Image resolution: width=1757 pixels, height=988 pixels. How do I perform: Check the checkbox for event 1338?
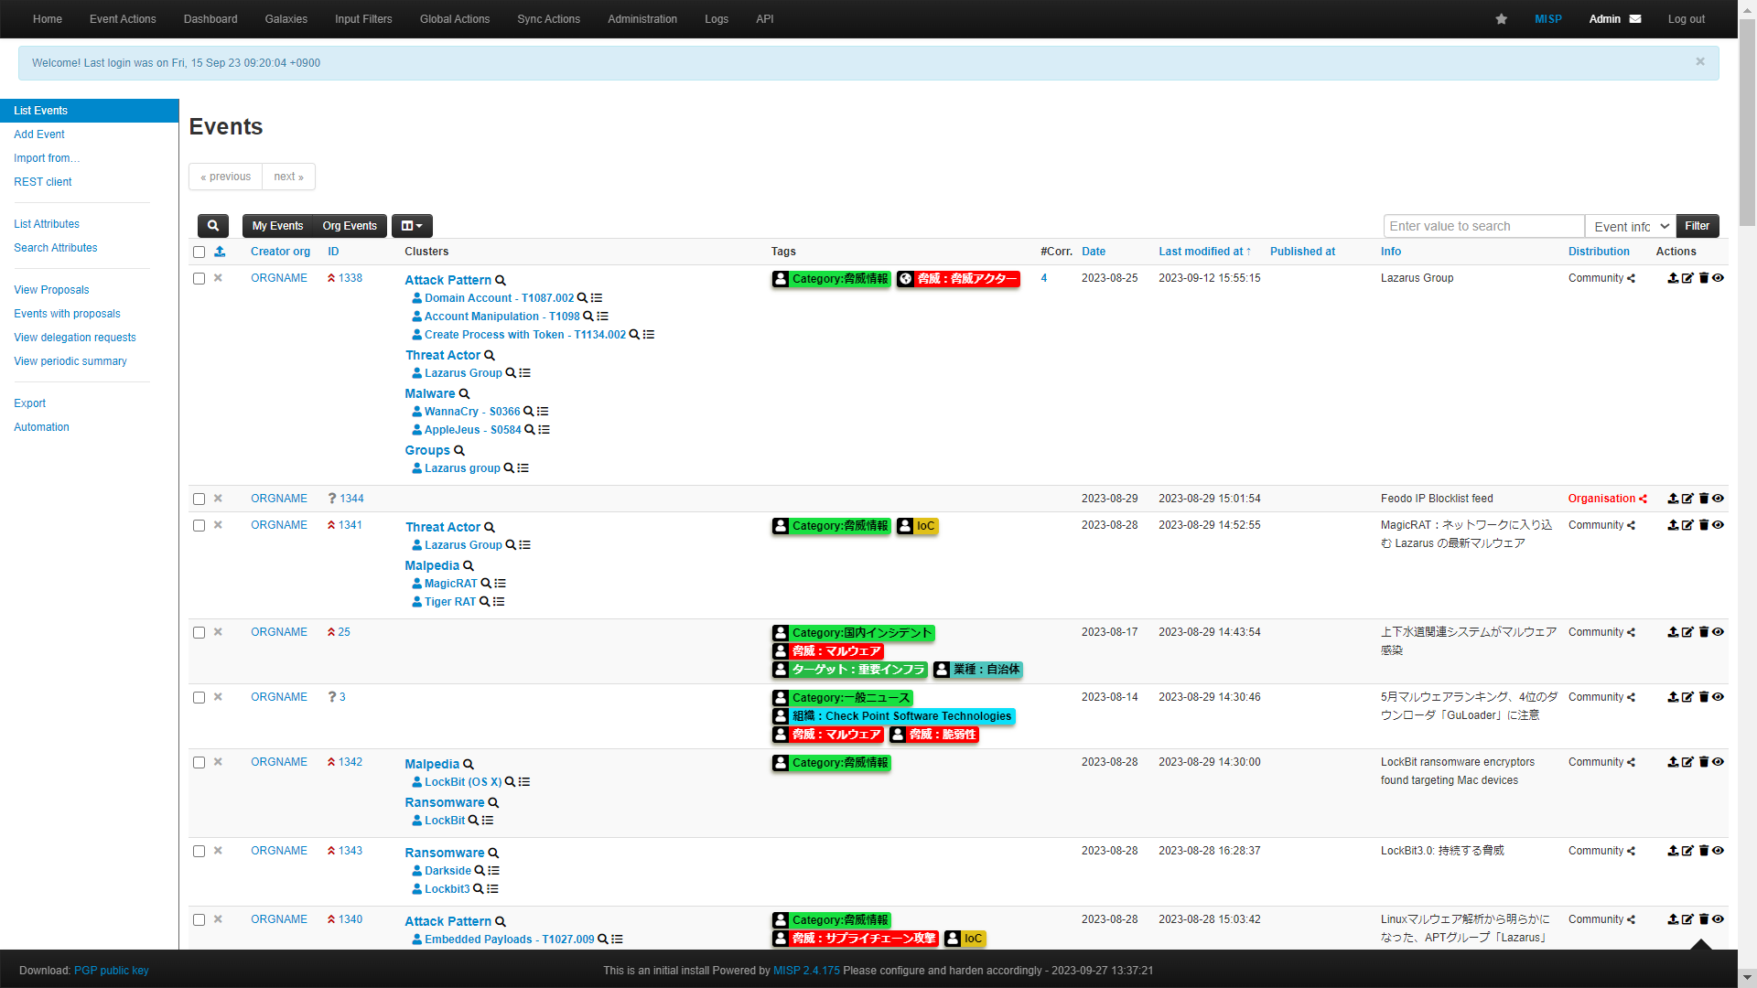199,279
